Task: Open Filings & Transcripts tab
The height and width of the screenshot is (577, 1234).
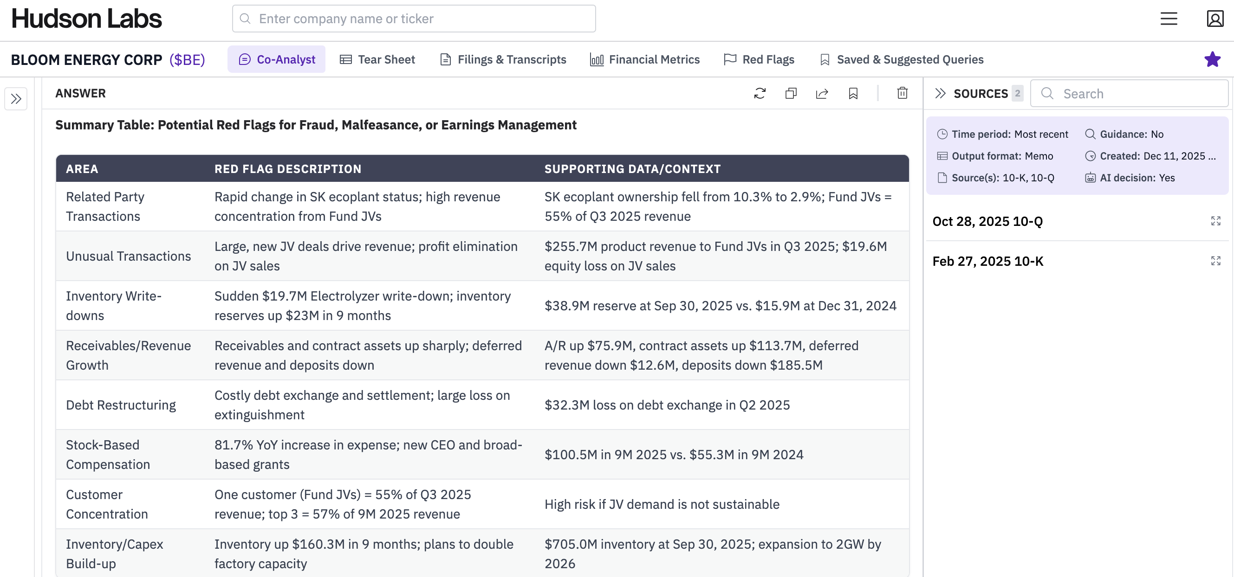Action: click(503, 59)
